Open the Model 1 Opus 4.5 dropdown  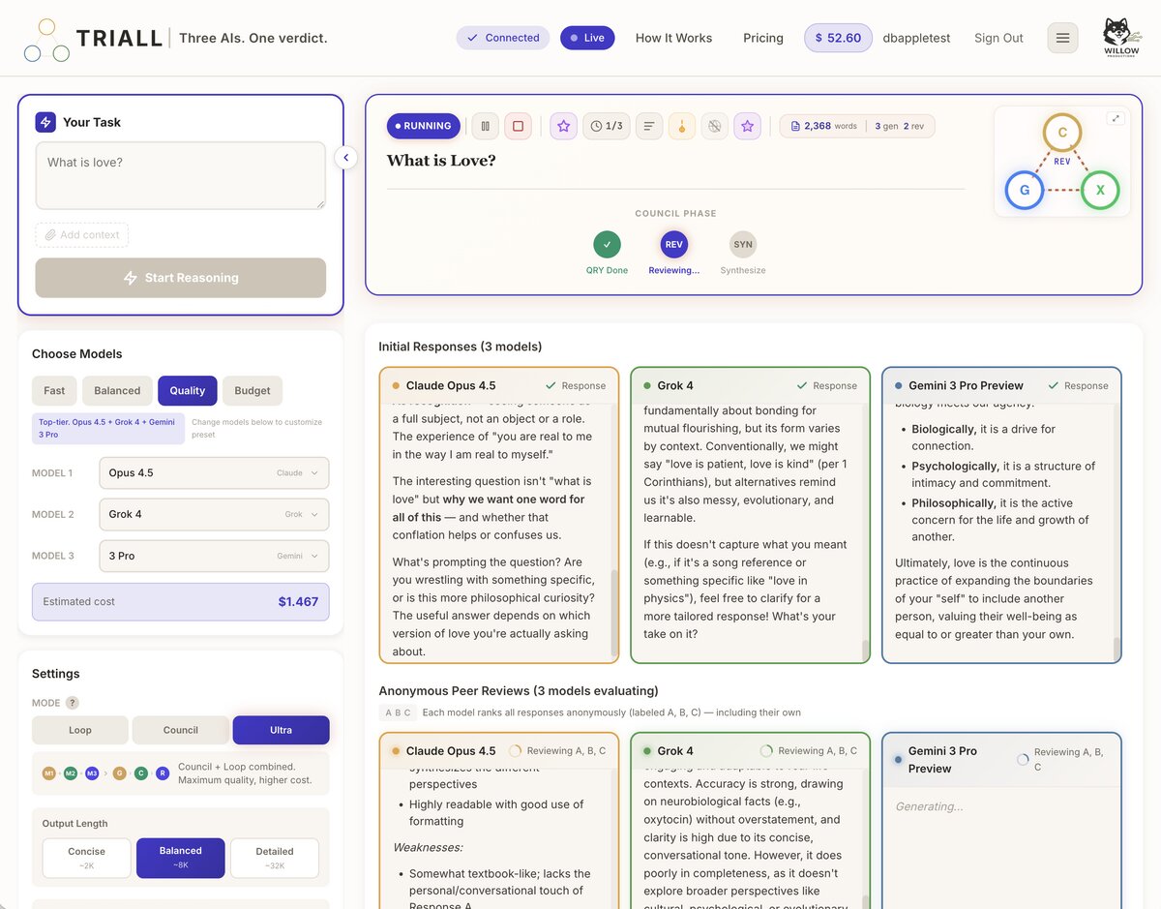(214, 473)
